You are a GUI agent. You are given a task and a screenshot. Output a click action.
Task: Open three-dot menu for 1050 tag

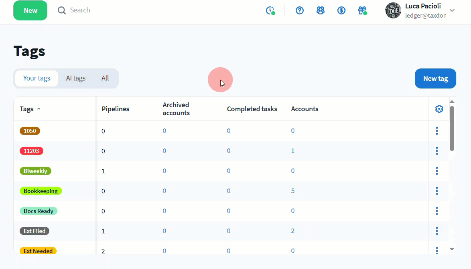436,131
